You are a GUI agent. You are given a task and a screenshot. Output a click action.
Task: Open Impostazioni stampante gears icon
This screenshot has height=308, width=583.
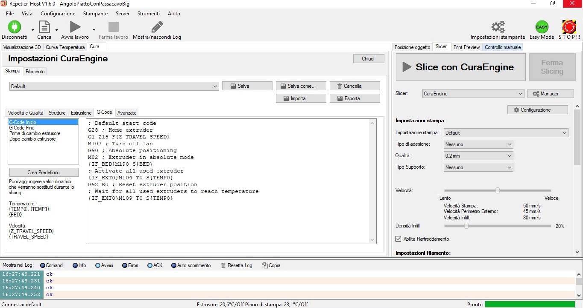[498, 27]
